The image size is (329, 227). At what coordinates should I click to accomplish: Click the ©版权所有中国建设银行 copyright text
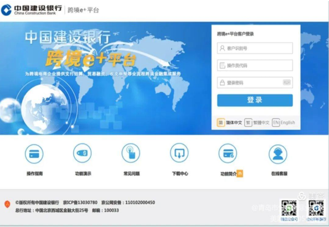(x=37, y=203)
